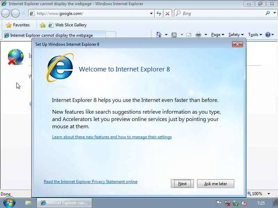
Task: Click the network status tray icon
Action: tap(227, 203)
